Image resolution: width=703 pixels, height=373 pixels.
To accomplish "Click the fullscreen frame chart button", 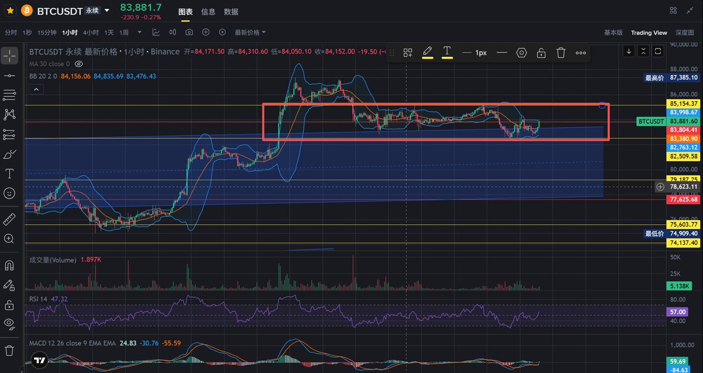I will (x=658, y=51).
